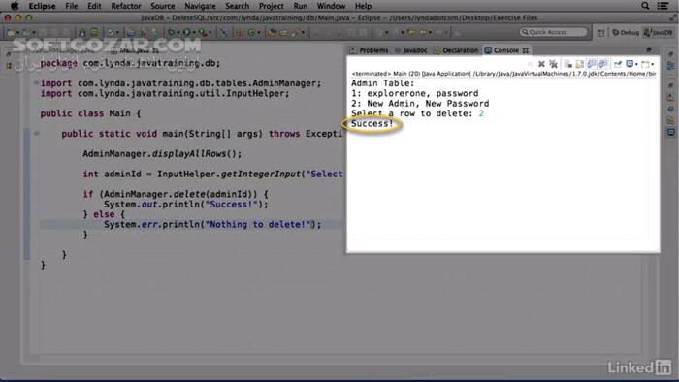Screen dimensions: 679x382
Task: Click the Open Type folder icon
Action: coord(272,32)
